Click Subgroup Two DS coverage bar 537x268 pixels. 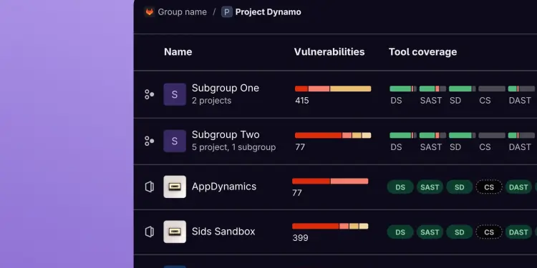pyautogui.click(x=403, y=135)
